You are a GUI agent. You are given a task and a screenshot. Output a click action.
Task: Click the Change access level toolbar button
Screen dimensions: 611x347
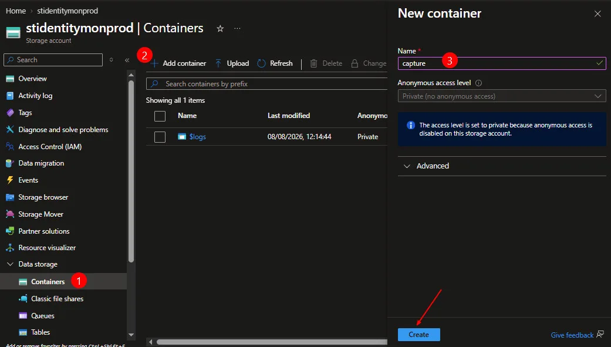point(369,63)
